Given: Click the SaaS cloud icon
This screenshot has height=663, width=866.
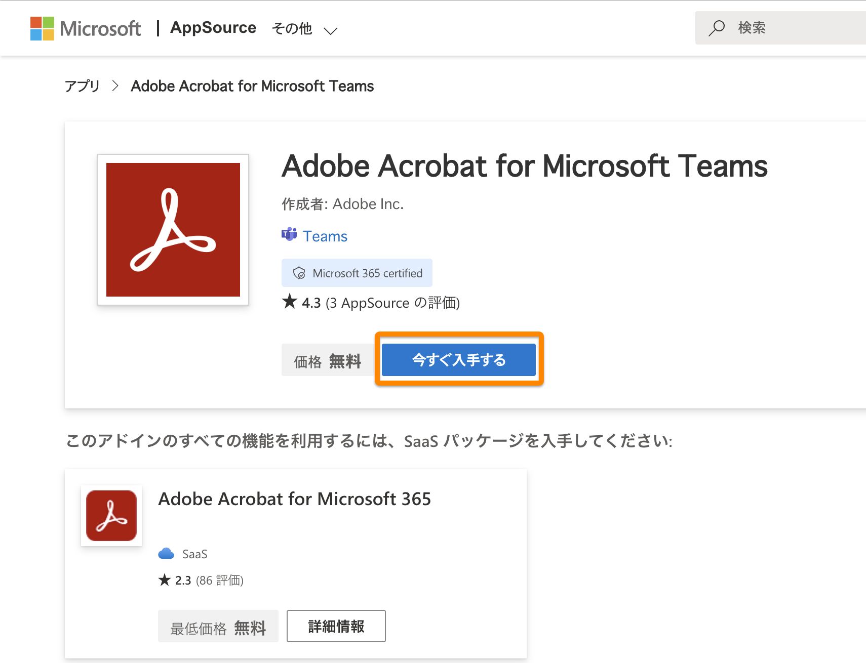Looking at the screenshot, I should tap(166, 554).
